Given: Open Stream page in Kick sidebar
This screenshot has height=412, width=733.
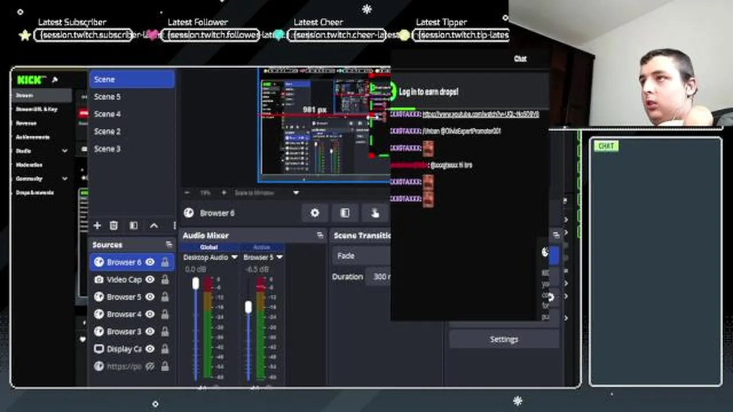Looking at the screenshot, I should [x=42, y=96].
